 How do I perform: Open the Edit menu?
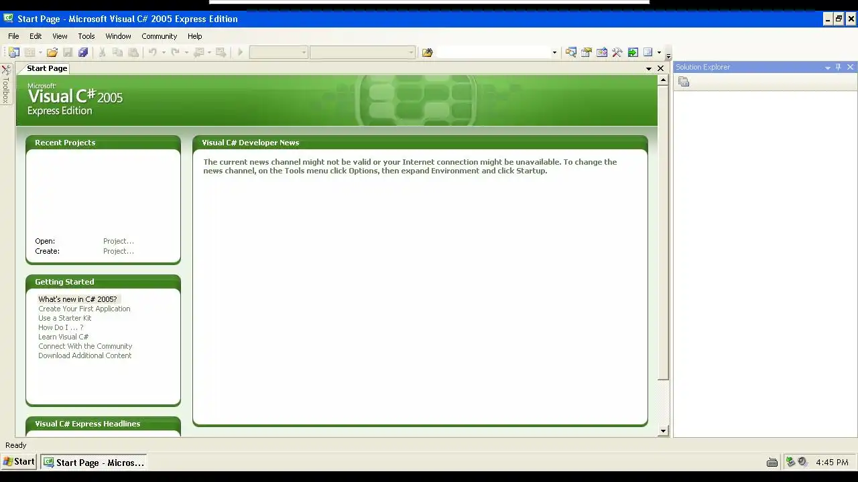point(36,36)
